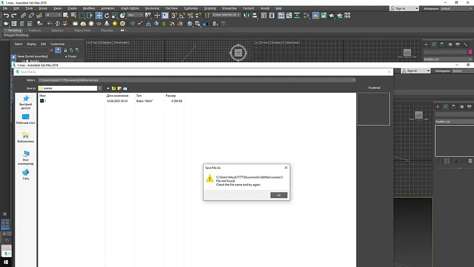Click the teapot primitive icon in second toolbar row
The width and height of the screenshot is (474, 267).
pyautogui.click(x=99, y=23)
